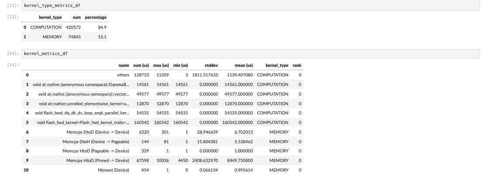Screen dimensions: 482x179
Task: Select the stddev value 15.804381
Action: coord(208,141)
